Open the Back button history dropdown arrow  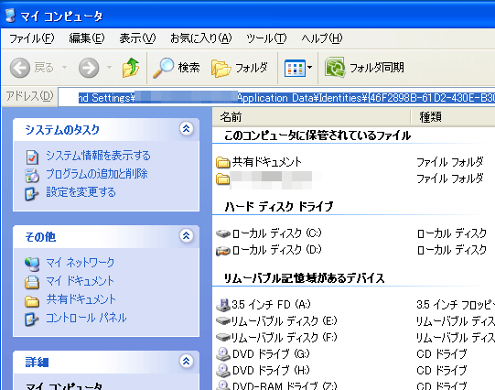point(64,67)
